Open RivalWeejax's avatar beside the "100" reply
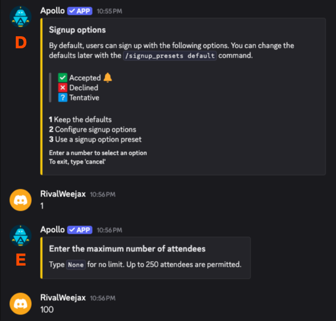 coord(21,303)
